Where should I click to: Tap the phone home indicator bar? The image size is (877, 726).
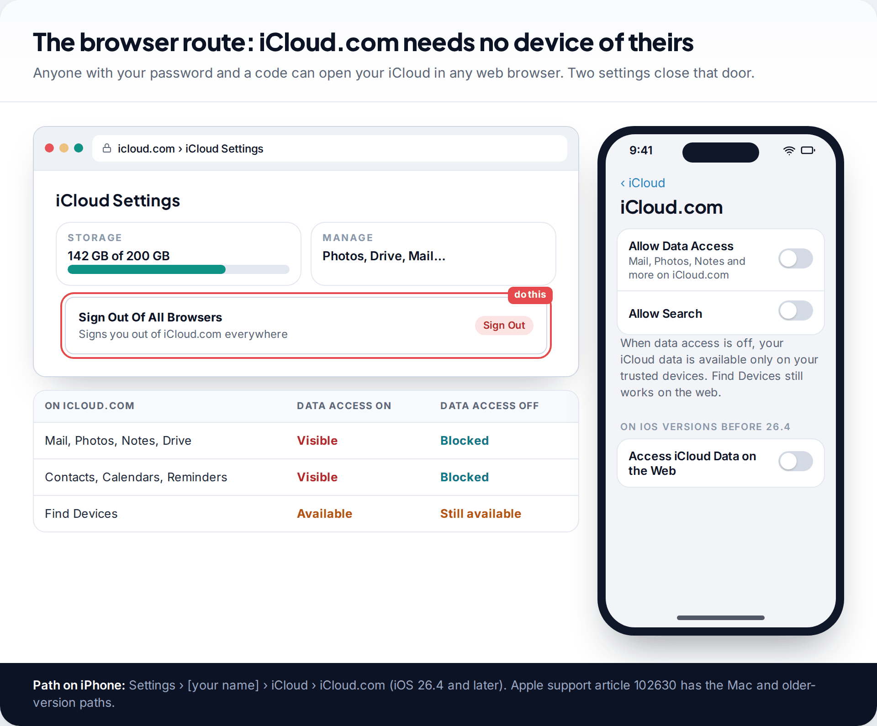point(720,618)
